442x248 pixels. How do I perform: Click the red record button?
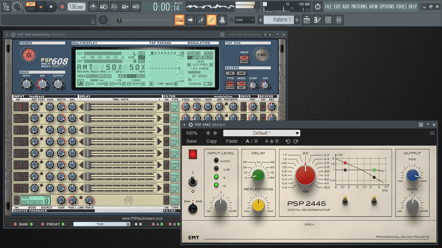coord(62,6)
